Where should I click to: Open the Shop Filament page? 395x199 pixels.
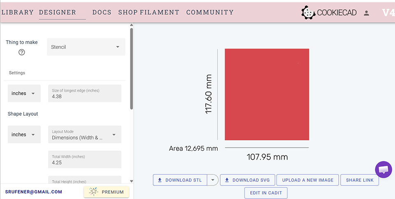tap(149, 12)
